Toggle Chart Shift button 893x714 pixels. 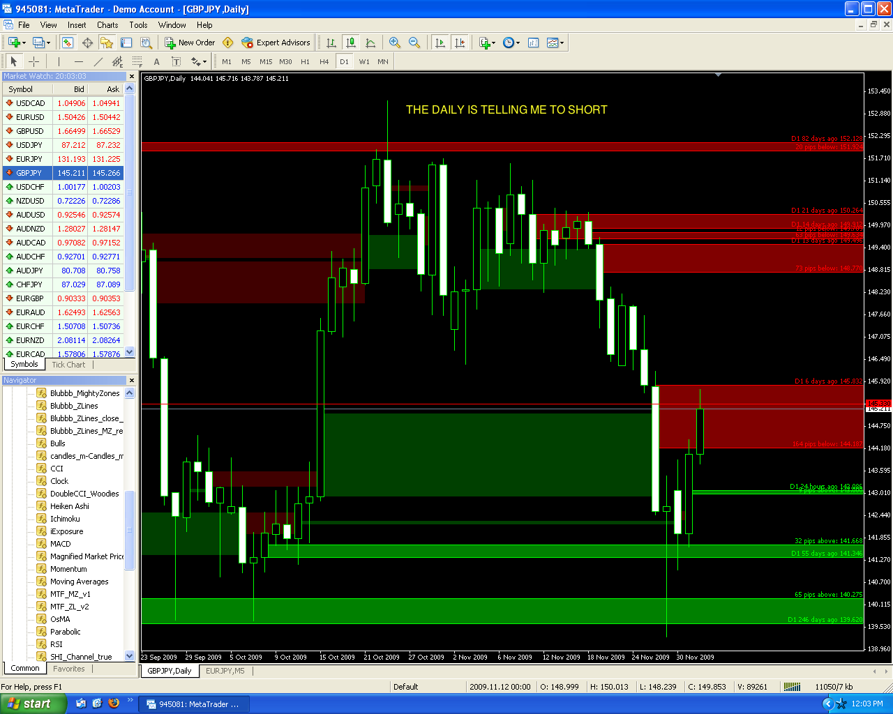pyautogui.click(x=459, y=43)
